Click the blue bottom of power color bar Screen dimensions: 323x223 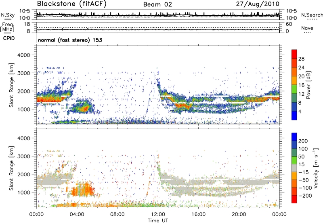(294, 116)
